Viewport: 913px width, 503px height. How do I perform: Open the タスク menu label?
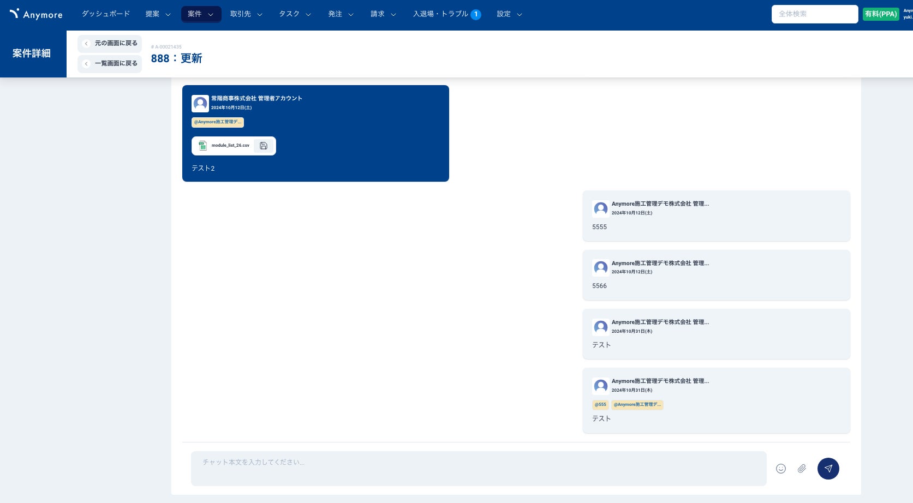tap(289, 14)
